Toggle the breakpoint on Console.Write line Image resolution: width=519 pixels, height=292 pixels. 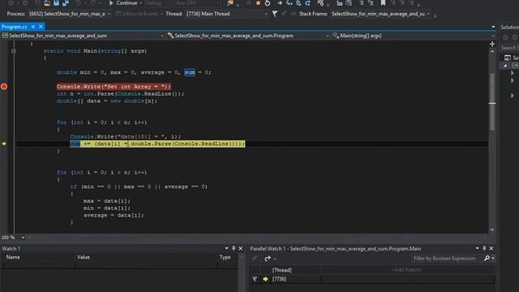[4, 87]
